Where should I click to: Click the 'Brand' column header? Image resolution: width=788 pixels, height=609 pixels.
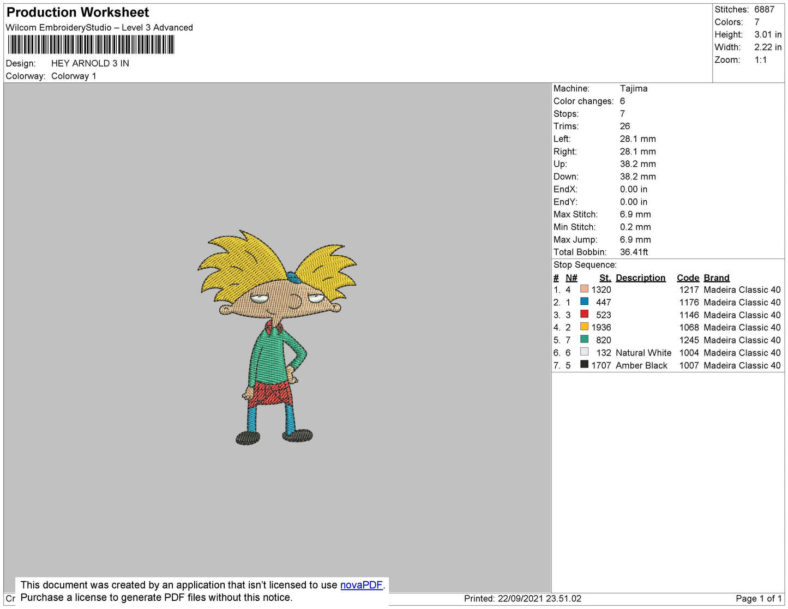coord(717,278)
